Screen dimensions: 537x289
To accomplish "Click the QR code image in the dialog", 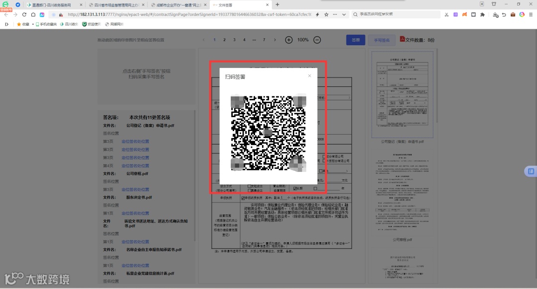I will coord(268,133).
